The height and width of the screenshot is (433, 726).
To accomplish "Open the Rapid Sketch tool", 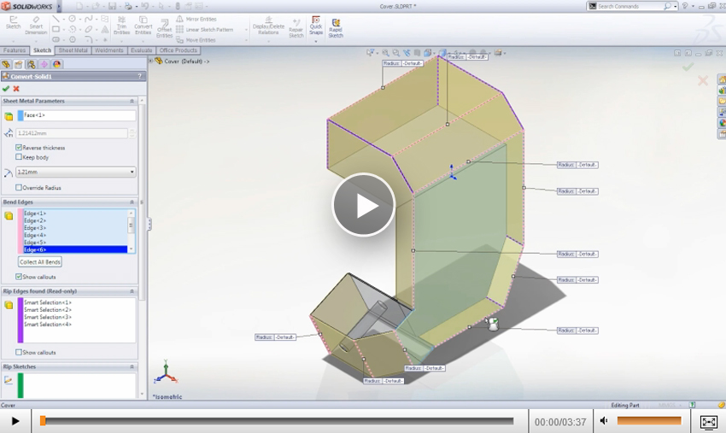I will tap(336, 27).
